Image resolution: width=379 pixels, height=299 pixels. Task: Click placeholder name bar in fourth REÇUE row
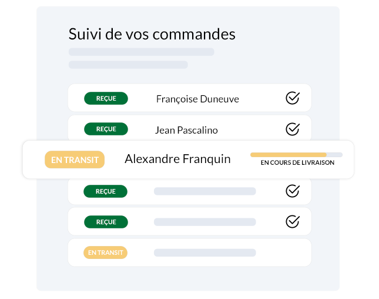pos(205,222)
